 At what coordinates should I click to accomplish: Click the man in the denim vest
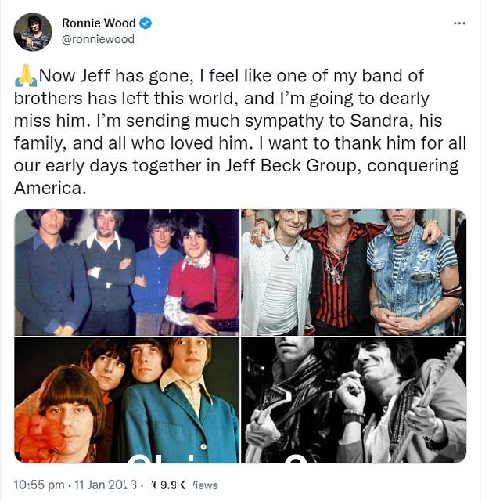tap(415, 273)
